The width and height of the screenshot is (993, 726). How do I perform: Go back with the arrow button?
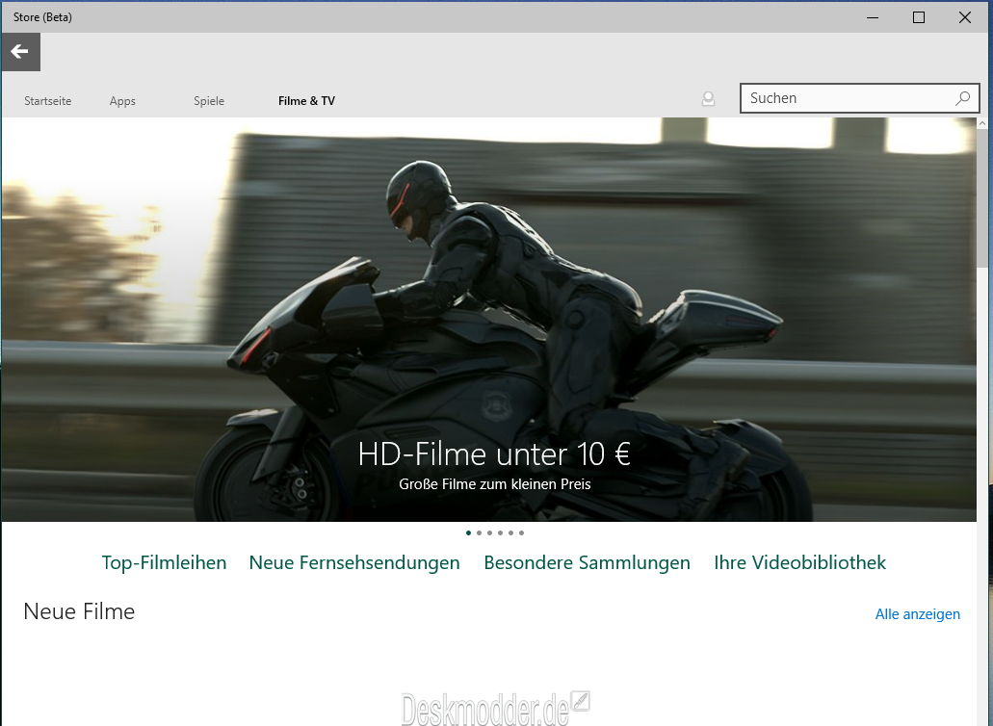coord(20,52)
